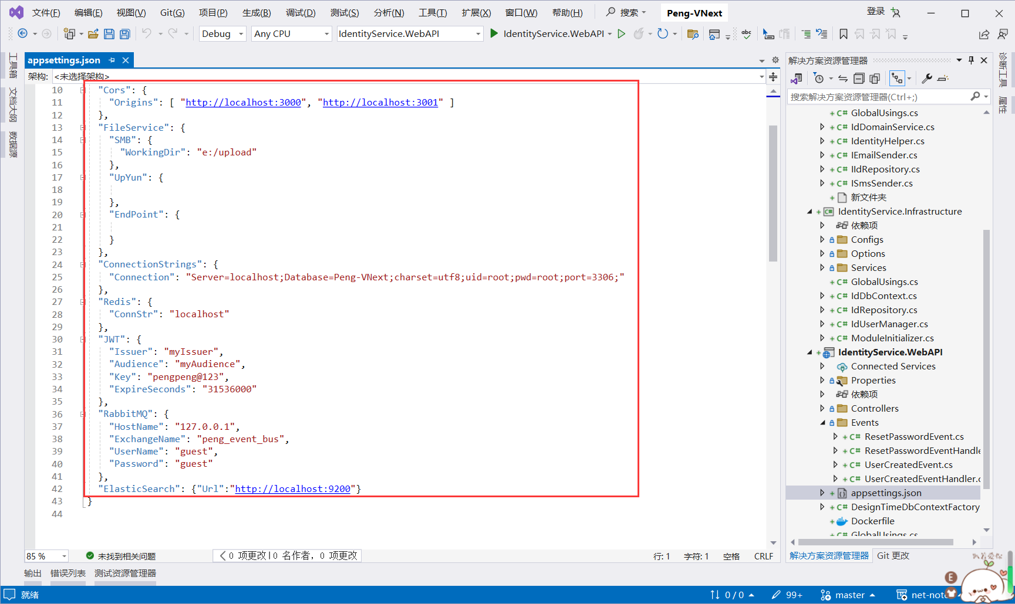1015x604 pixels.
Task: Click the Toggle Bookmark icon in the toolbar
Action: (844, 34)
